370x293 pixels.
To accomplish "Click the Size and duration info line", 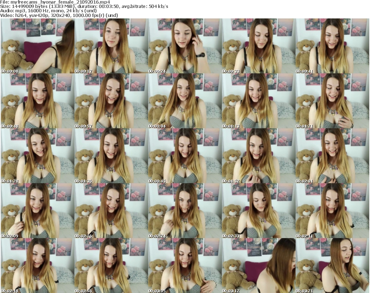I will tap(84, 7).
